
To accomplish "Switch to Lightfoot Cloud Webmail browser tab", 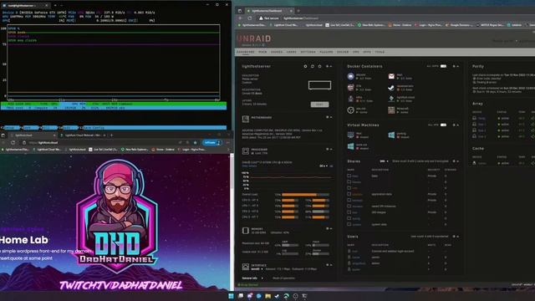I will coord(82,135).
